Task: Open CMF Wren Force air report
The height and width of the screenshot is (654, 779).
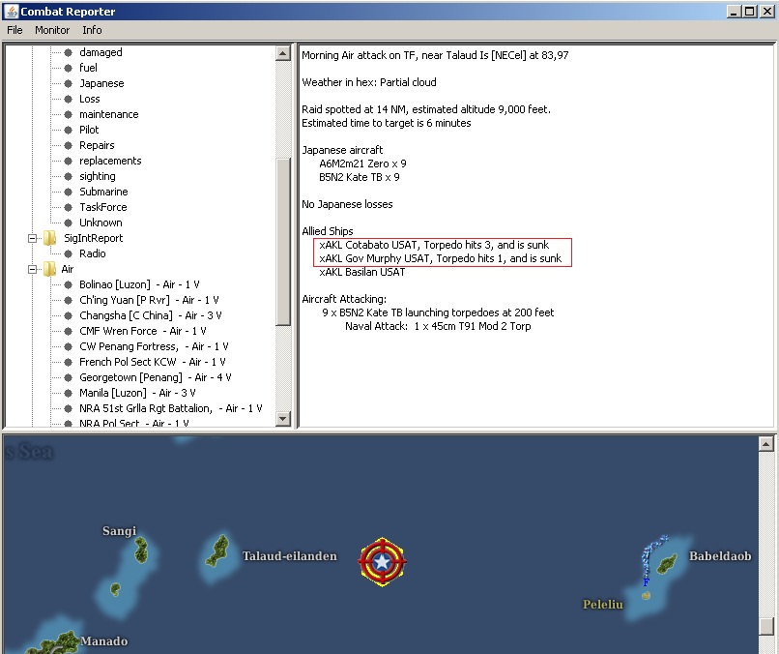Action: 143,331
